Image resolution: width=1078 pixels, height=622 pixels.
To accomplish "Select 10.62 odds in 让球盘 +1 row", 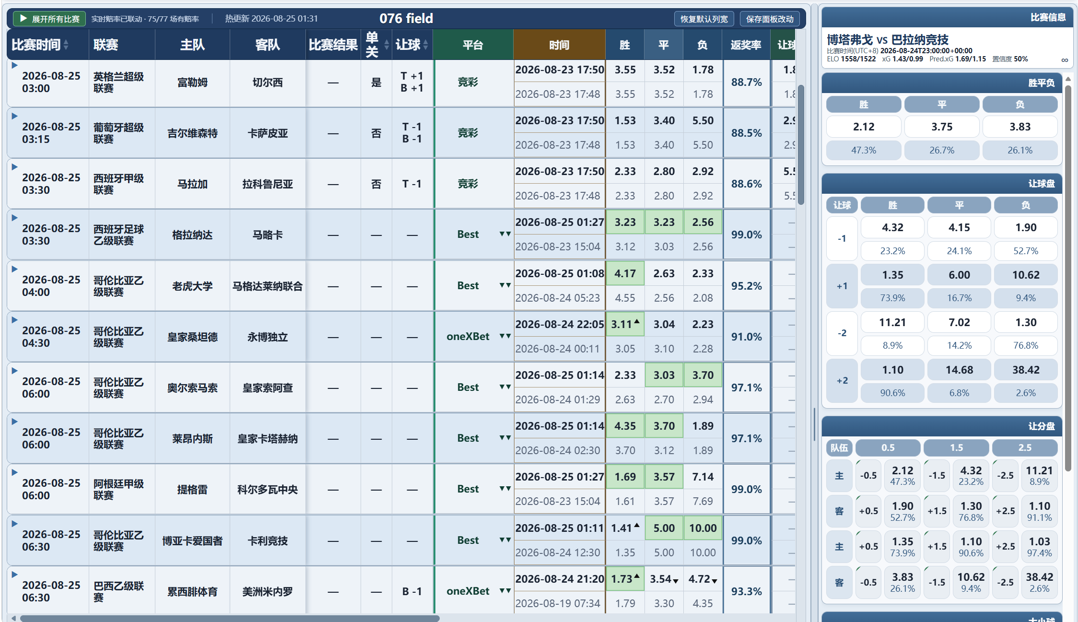I will pos(1026,275).
